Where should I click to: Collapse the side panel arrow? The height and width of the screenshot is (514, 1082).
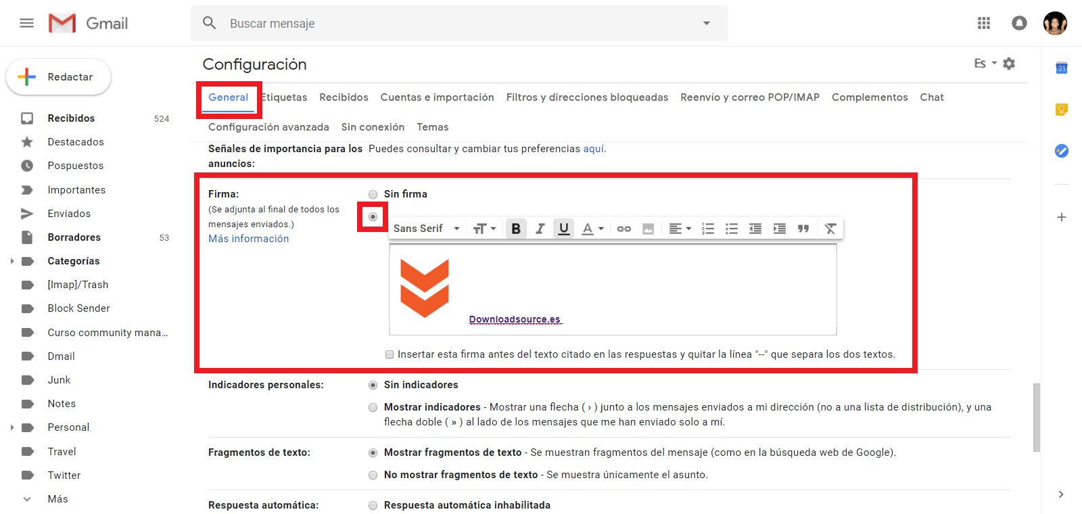point(1061,494)
